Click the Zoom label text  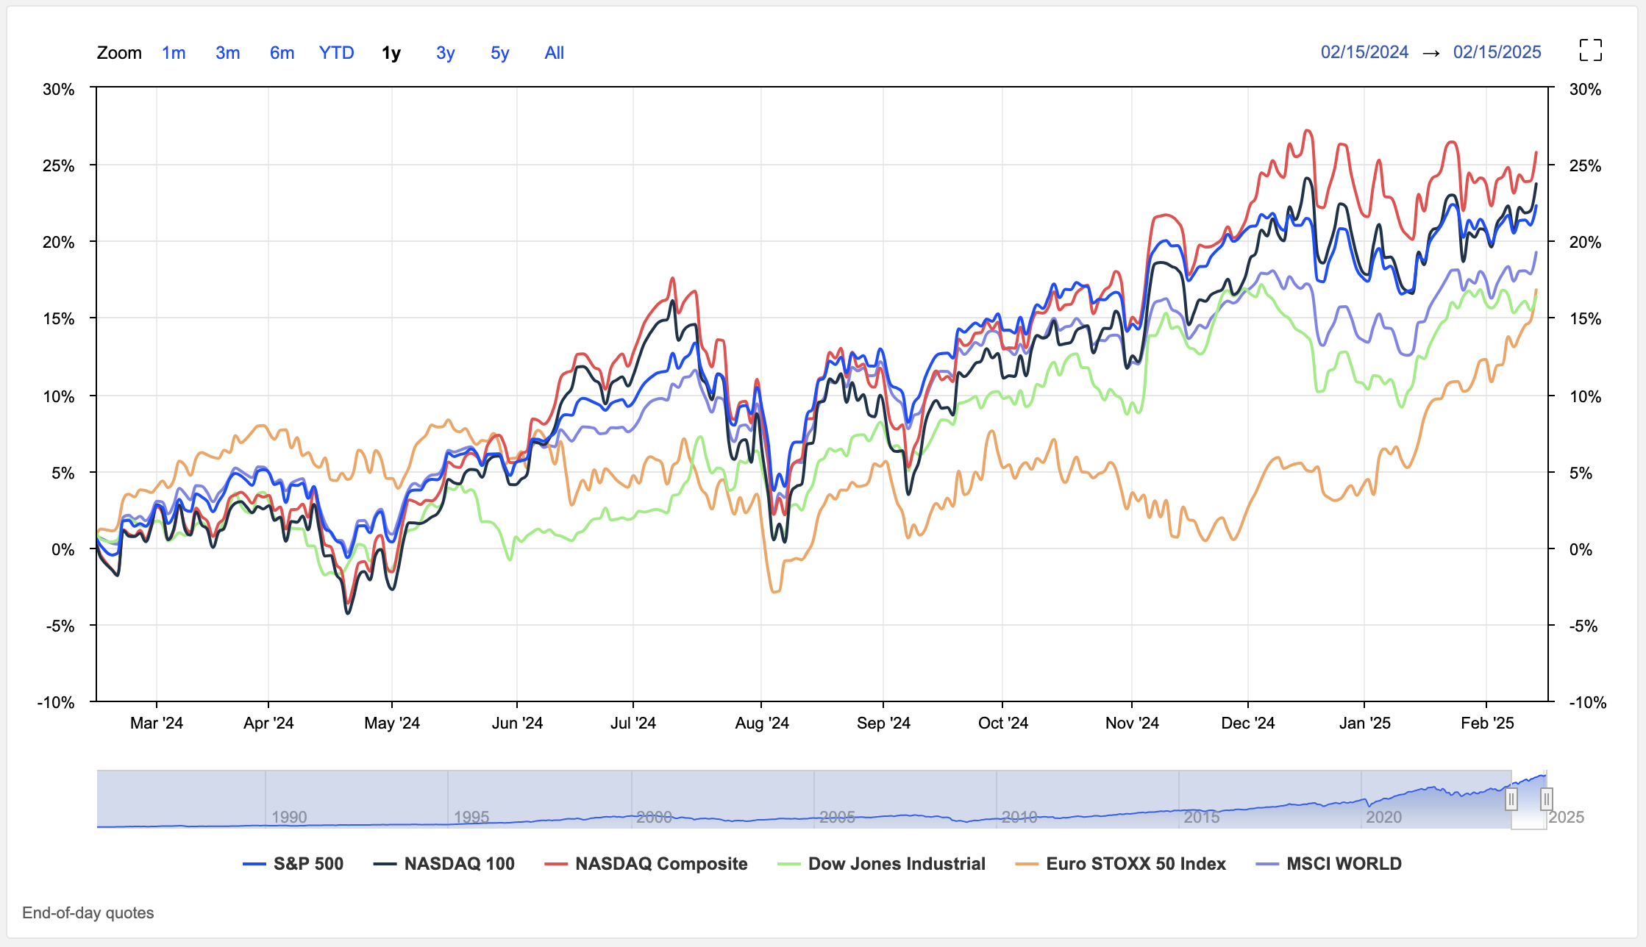pos(119,53)
